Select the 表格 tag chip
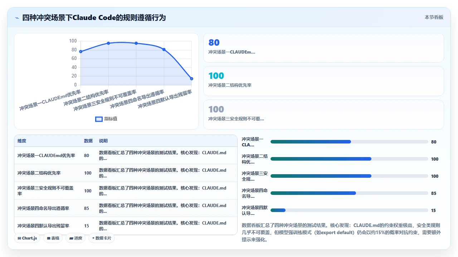This screenshot has height=257, width=458. pos(53,238)
